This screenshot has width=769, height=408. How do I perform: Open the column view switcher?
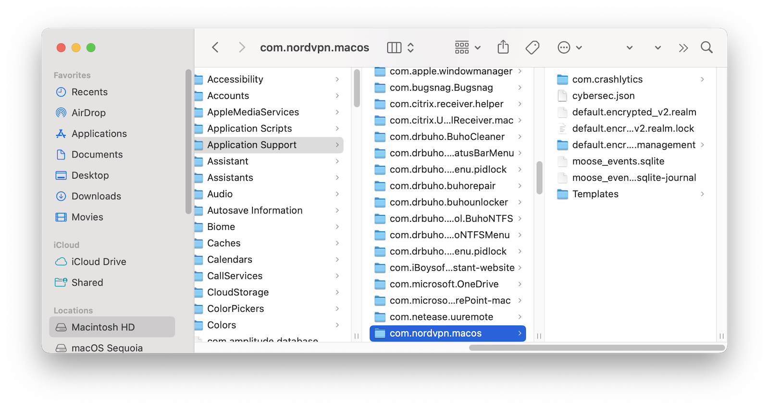click(400, 48)
